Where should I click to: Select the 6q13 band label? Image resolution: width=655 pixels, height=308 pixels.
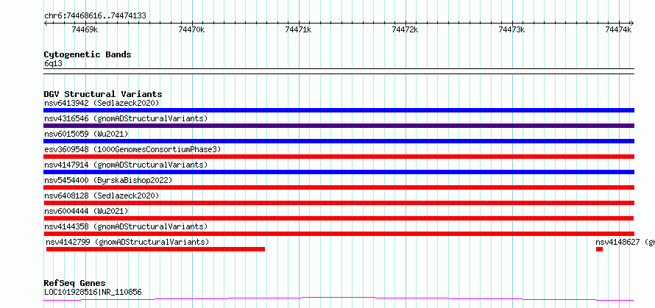[x=54, y=63]
